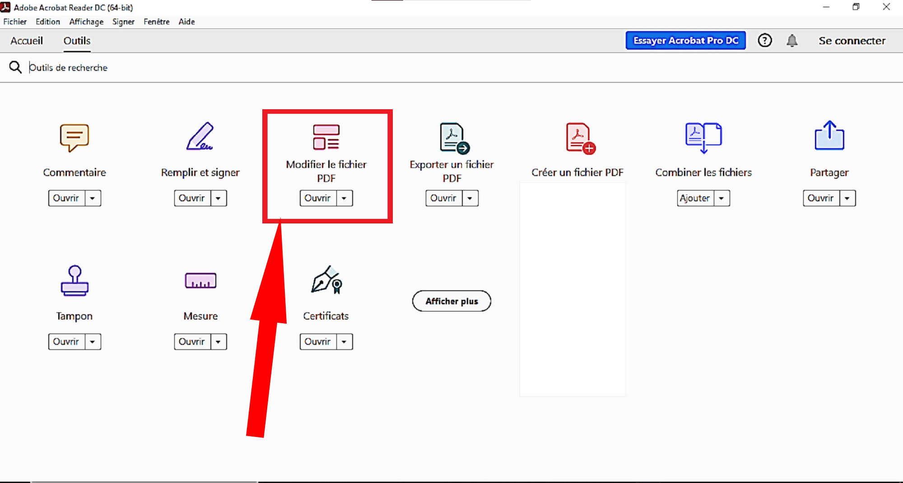
Task: Click Ouvrir under Exporter un fichier PDF
Action: (x=444, y=198)
